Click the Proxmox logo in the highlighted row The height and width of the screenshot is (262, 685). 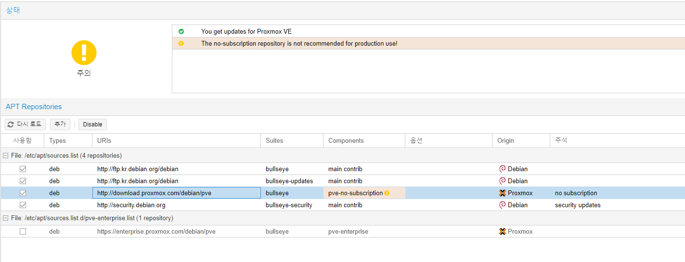[503, 193]
